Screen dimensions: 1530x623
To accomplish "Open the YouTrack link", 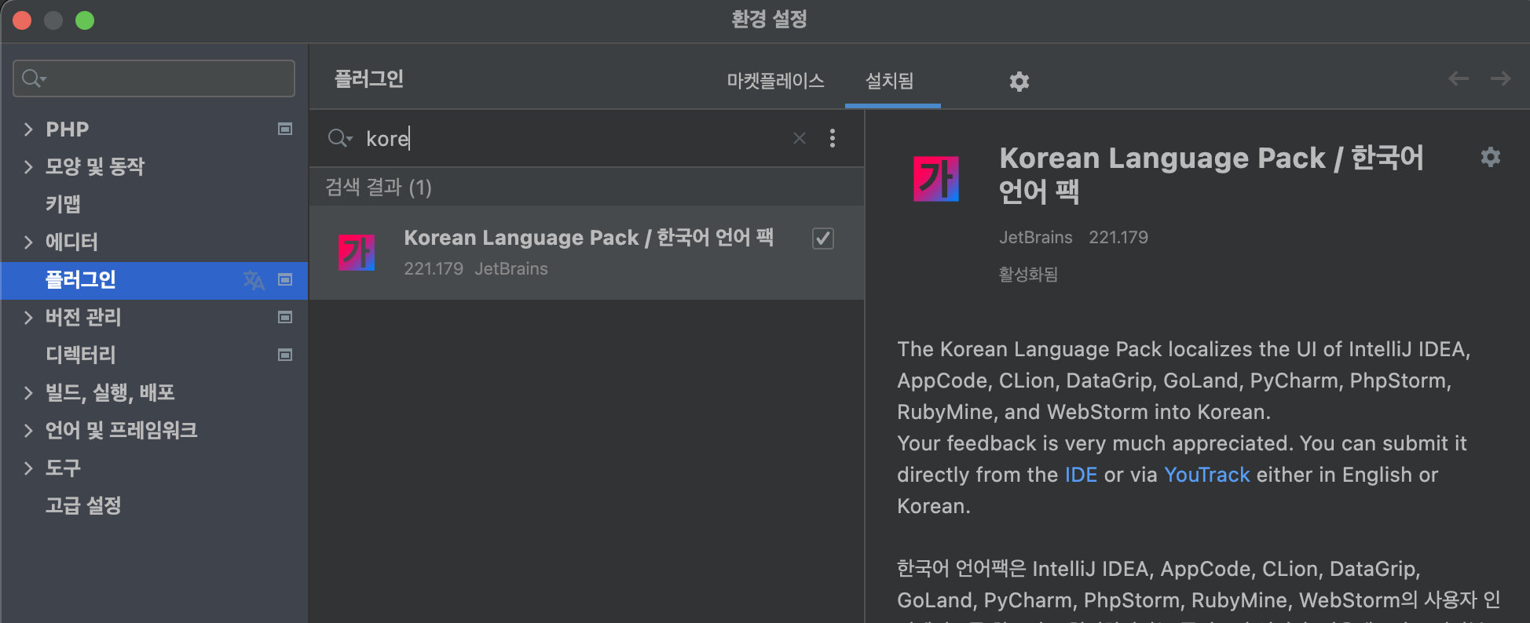I will (x=1206, y=475).
